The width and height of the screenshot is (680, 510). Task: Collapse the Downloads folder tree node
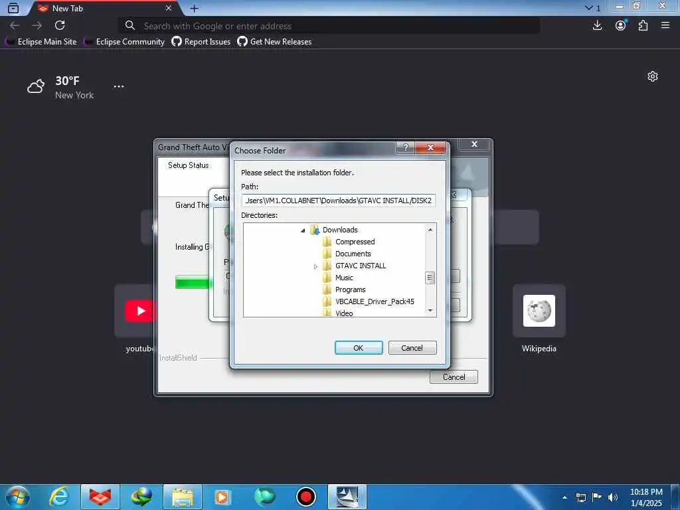pos(303,230)
